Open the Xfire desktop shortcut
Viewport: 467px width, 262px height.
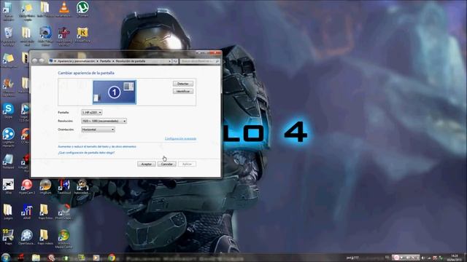pyautogui.click(x=8, y=185)
